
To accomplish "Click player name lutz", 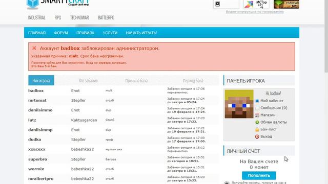I will pos(32,120).
